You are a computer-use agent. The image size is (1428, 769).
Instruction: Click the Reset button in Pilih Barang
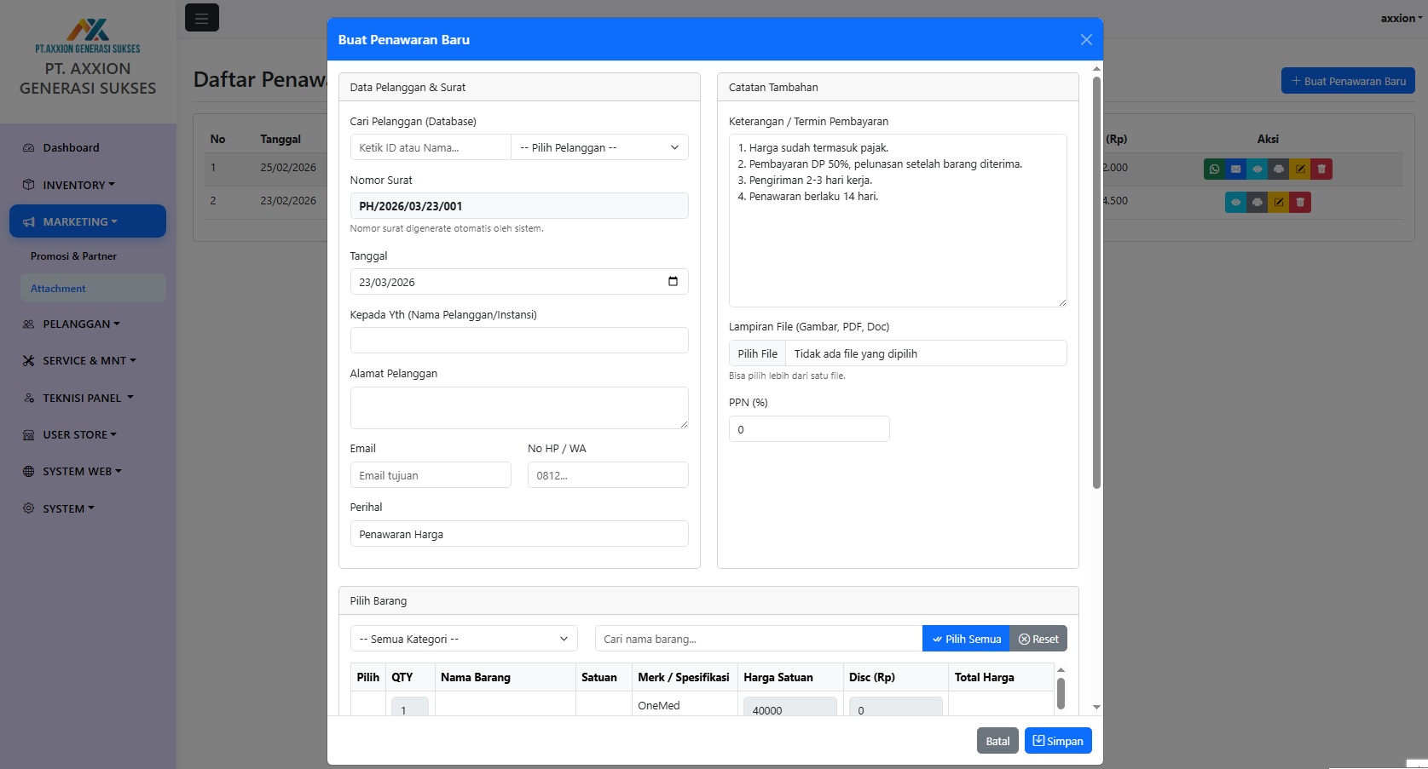point(1038,639)
